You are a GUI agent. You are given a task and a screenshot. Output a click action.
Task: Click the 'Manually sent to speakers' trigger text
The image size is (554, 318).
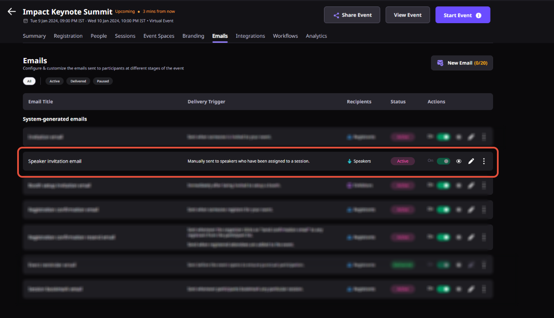(248, 161)
